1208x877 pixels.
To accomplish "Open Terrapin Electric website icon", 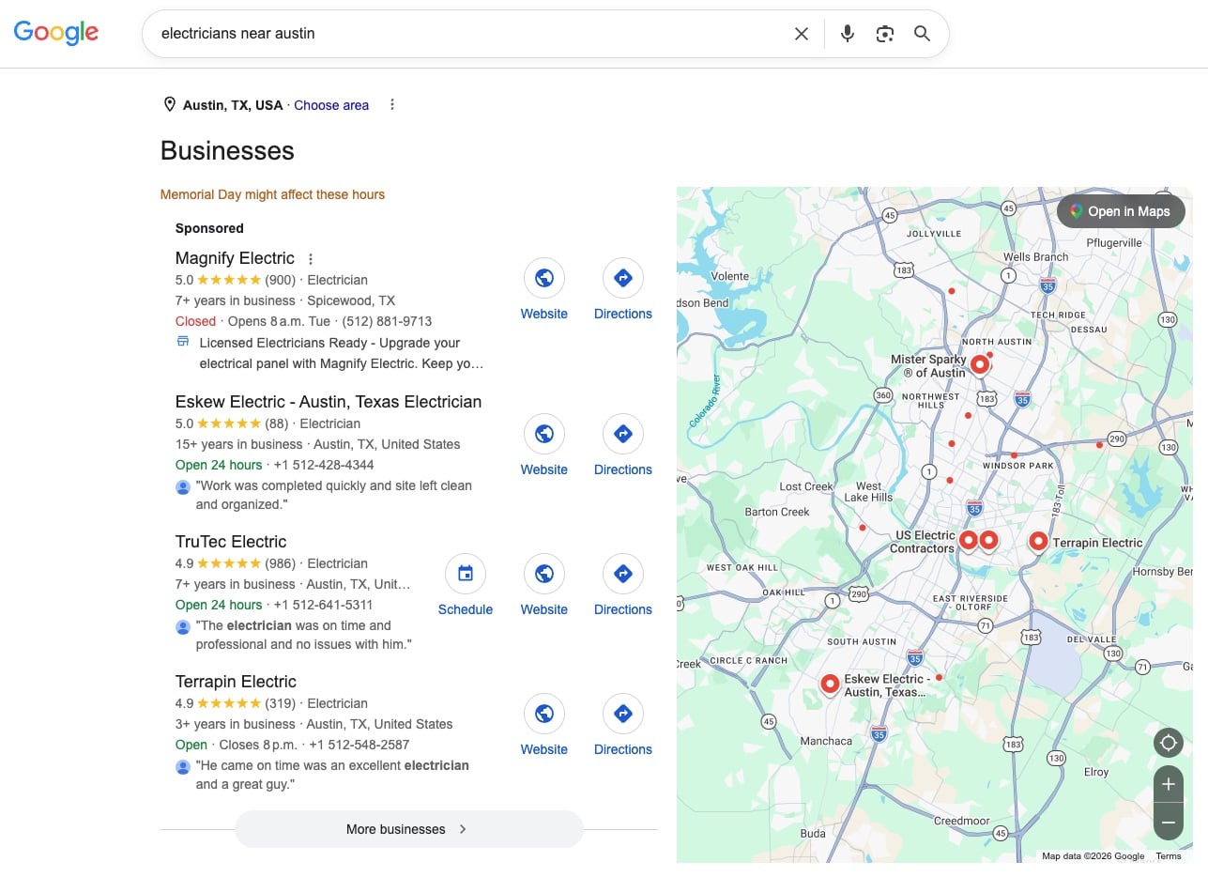I will (544, 714).
